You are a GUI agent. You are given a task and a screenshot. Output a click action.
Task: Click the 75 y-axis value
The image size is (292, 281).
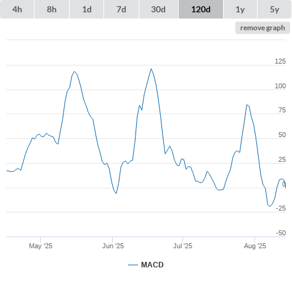point(282,110)
